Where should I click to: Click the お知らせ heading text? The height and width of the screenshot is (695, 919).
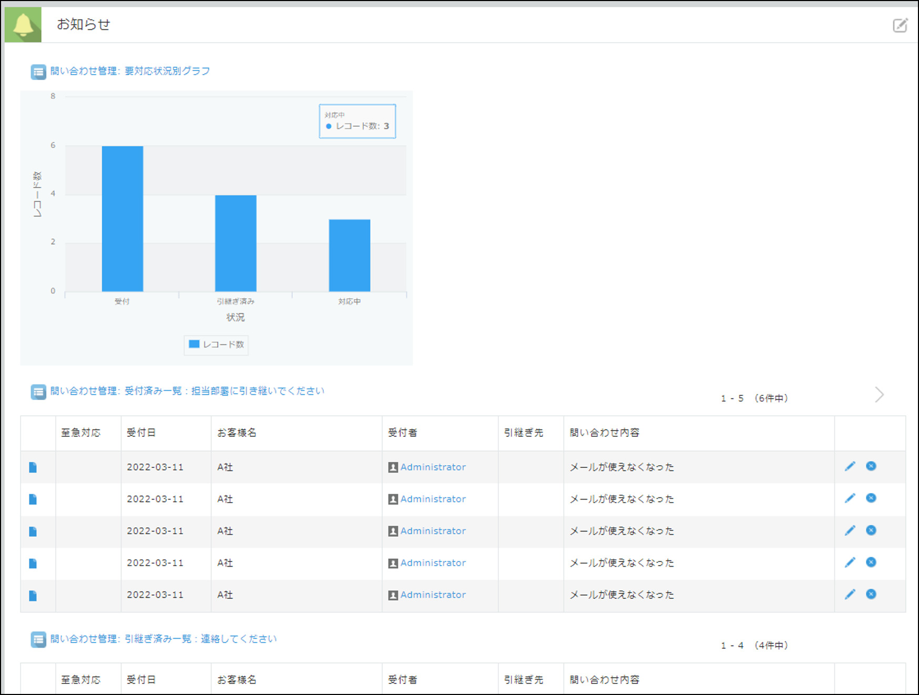(84, 25)
